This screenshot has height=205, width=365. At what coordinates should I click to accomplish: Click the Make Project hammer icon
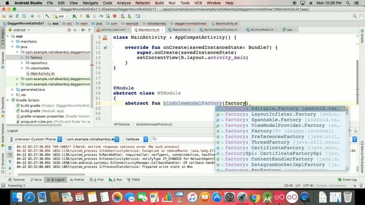click(x=47, y=17)
